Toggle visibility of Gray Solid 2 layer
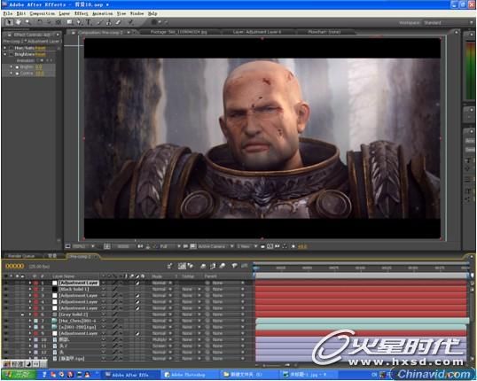477x381 pixels. click(6, 315)
